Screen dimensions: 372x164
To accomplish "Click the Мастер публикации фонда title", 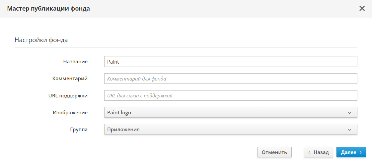I will pos(48,9).
